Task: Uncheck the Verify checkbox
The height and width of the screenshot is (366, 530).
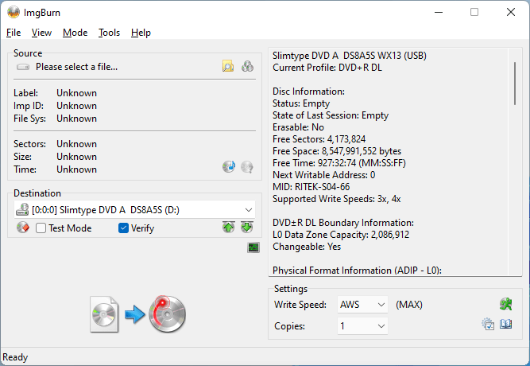Action: [123, 228]
